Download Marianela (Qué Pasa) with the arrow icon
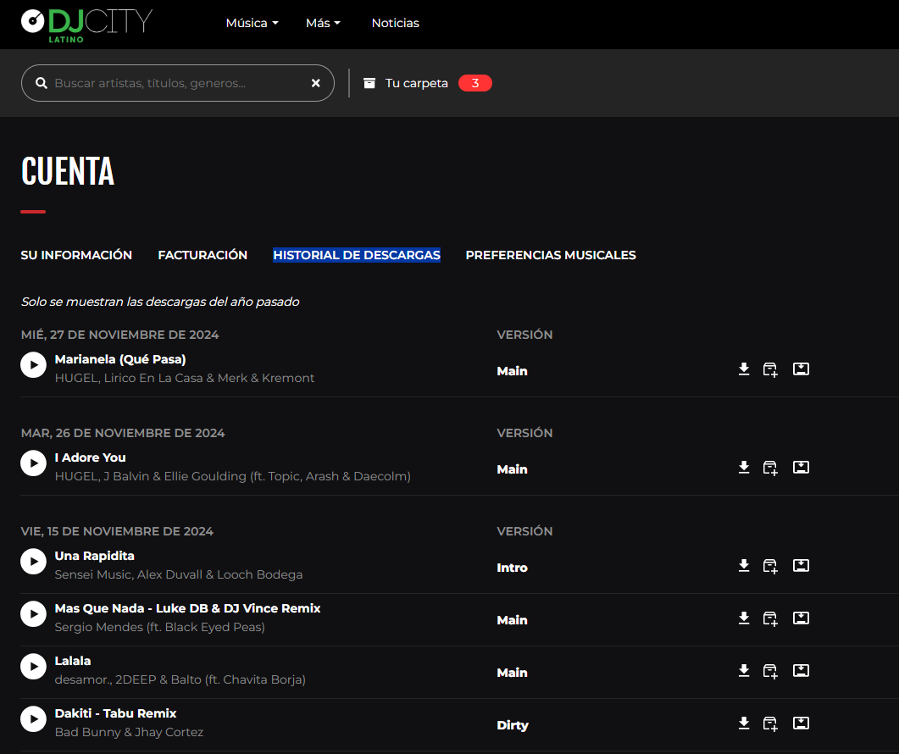Screen dimensions: 899x754 pos(744,369)
